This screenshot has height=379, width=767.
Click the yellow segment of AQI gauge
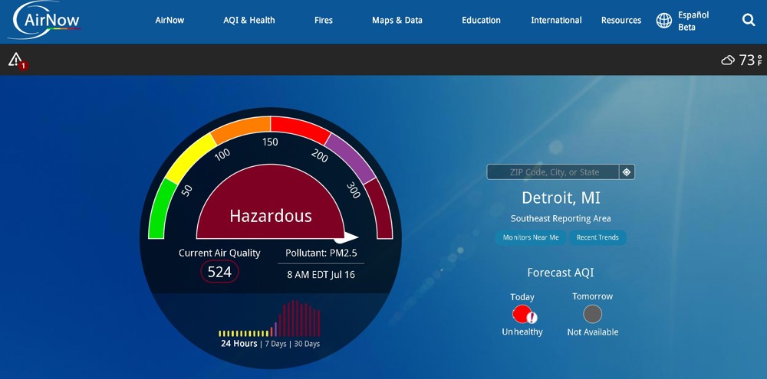click(x=189, y=157)
